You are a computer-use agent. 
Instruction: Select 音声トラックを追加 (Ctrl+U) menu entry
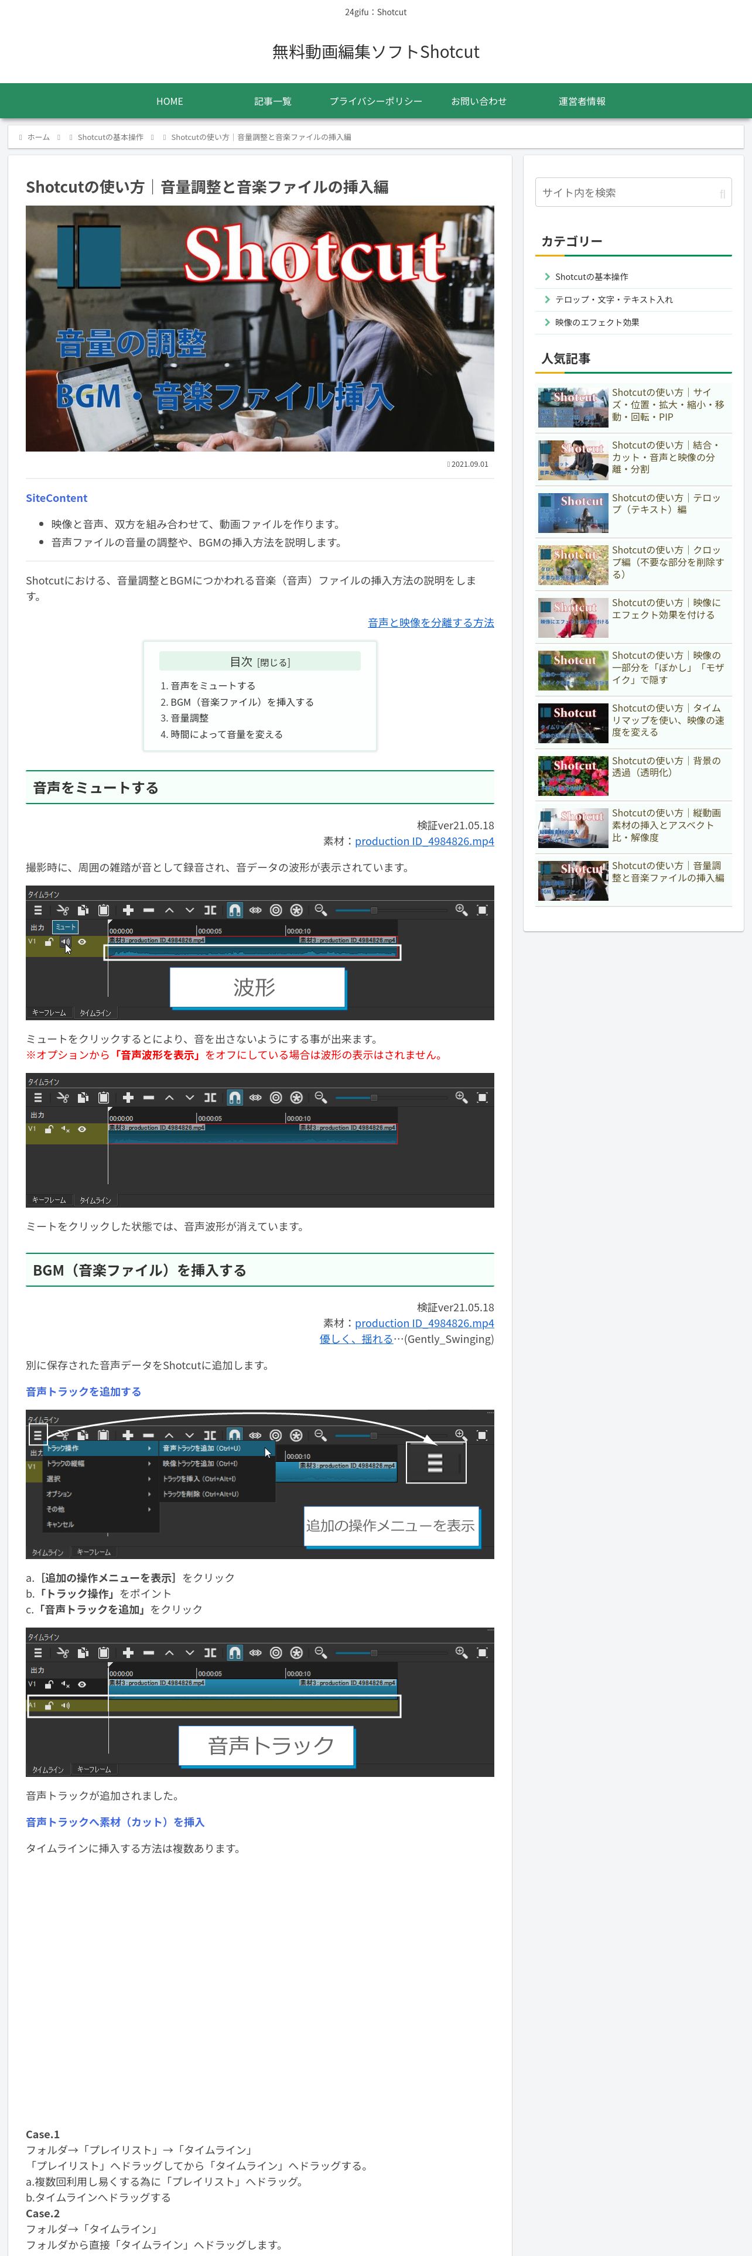tap(217, 1448)
